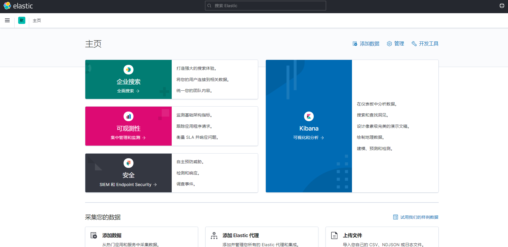Click text 调查事件。
508x247 pixels.
pyautogui.click(x=187, y=184)
